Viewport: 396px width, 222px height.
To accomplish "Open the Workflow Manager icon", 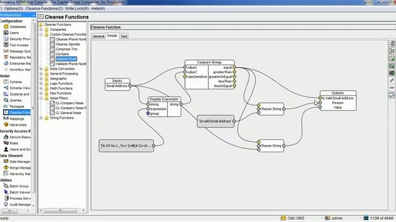I will click(6, 70).
